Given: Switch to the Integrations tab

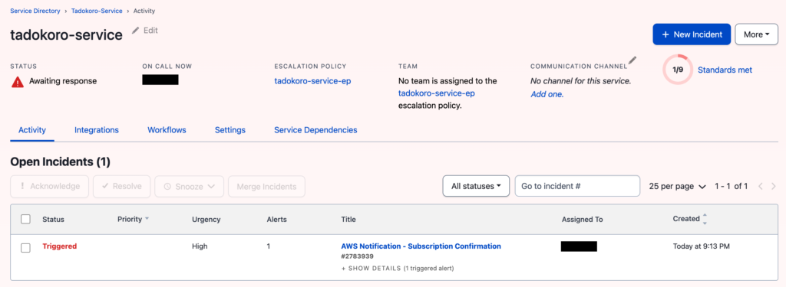Looking at the screenshot, I should click(x=97, y=130).
